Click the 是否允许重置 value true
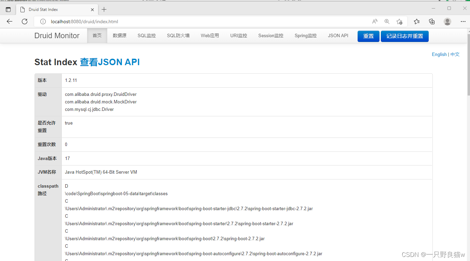This screenshot has height=261, width=470. (69, 123)
